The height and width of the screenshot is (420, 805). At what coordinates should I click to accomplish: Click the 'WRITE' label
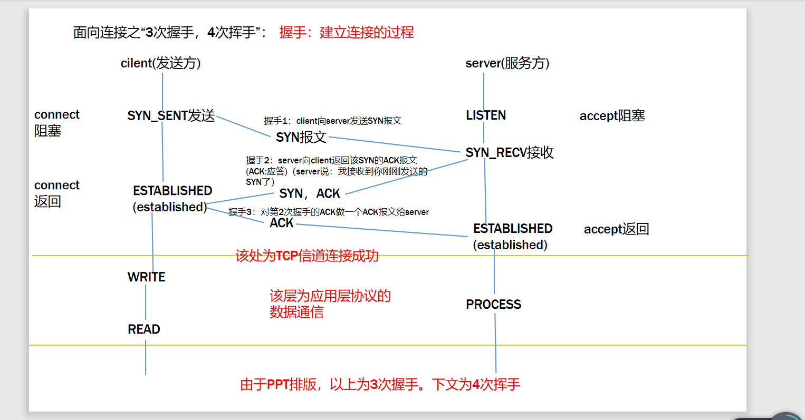click(147, 277)
